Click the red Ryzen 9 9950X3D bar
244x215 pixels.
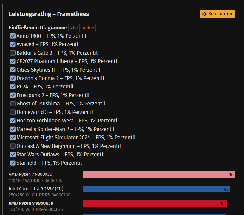click(155, 203)
